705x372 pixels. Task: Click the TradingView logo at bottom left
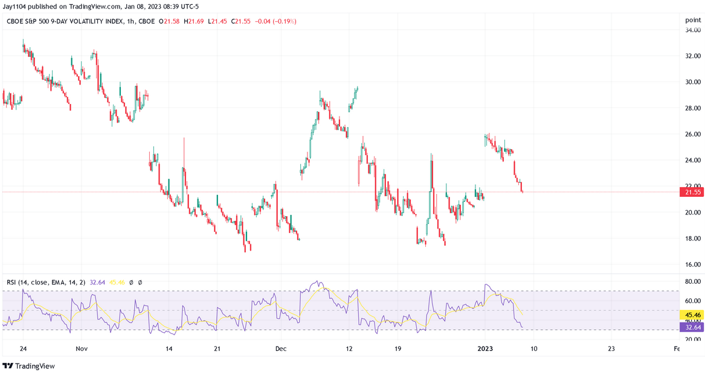[28, 366]
